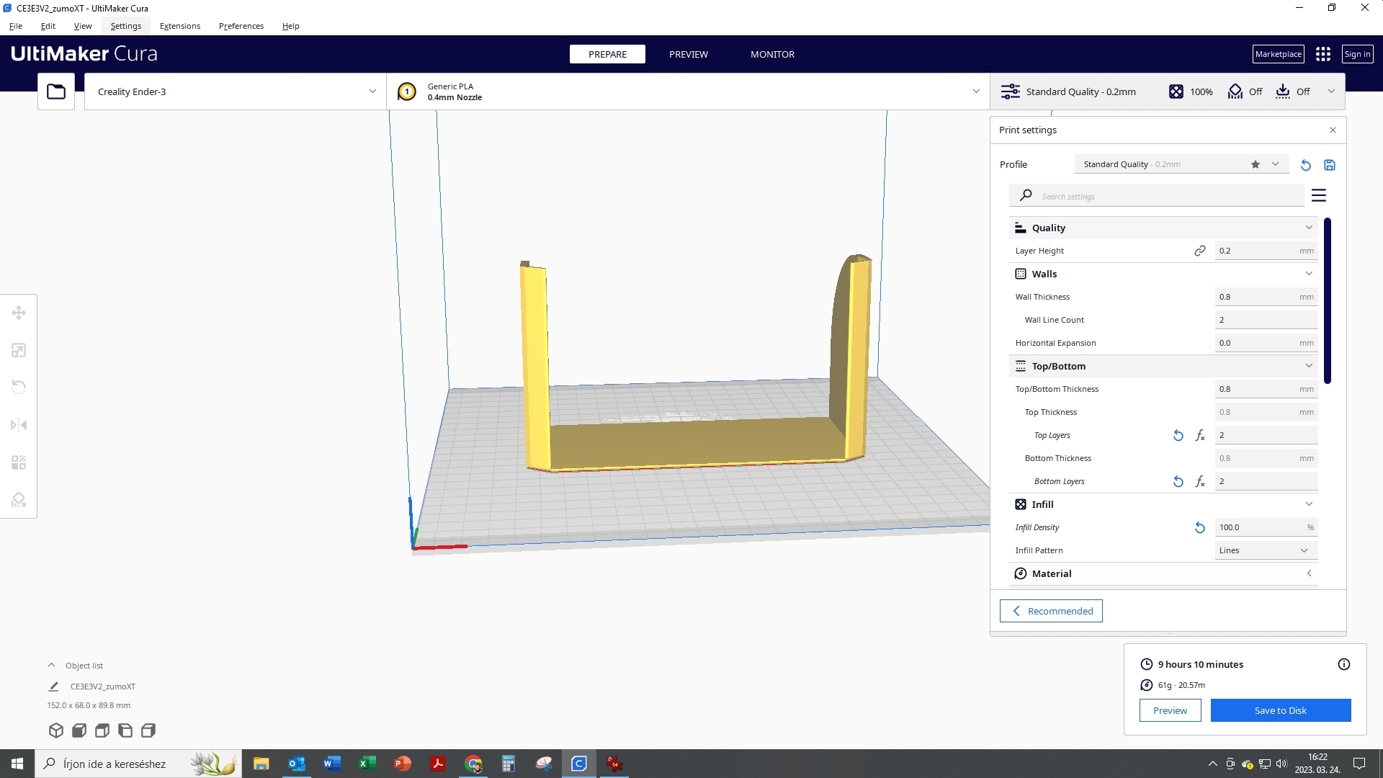Select the Support Blocker tool
This screenshot has height=778, width=1383.
19,500
